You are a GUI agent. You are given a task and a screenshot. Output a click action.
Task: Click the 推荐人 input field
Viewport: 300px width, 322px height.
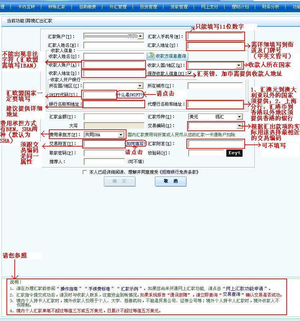[104, 162]
